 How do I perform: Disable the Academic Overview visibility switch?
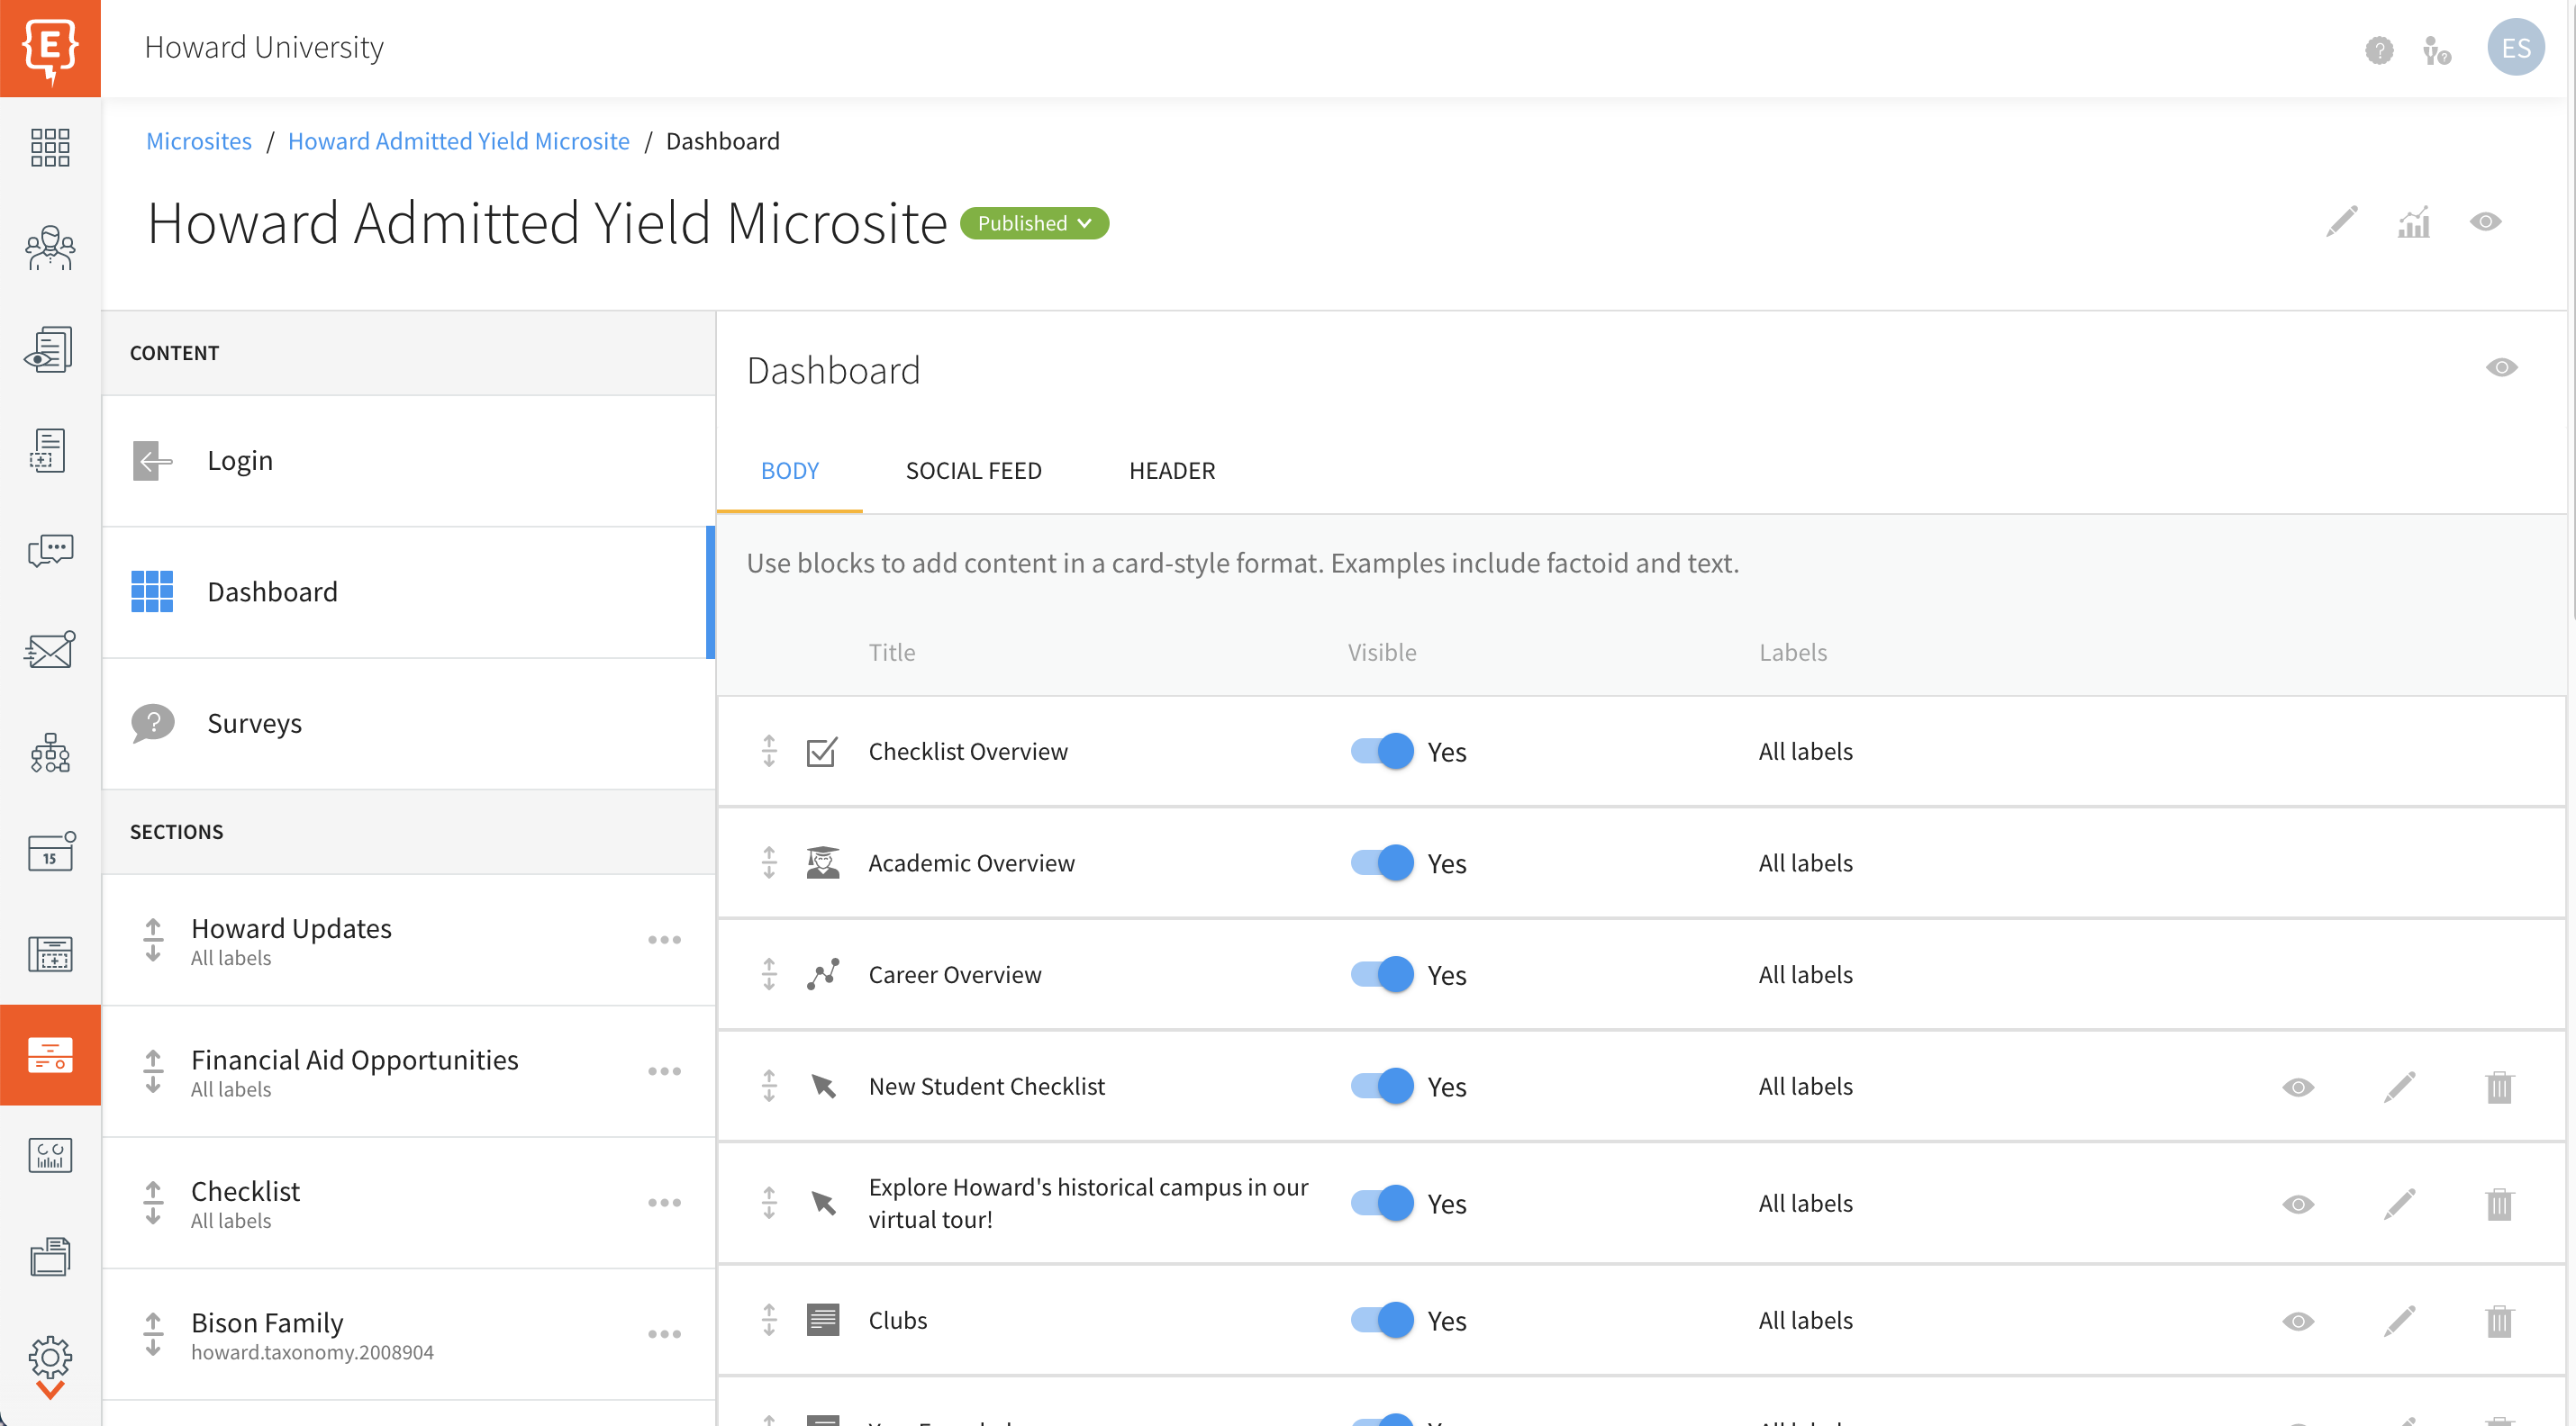pyautogui.click(x=1383, y=862)
